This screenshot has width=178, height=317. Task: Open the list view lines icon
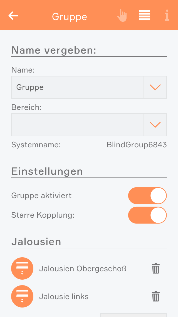coord(145,15)
